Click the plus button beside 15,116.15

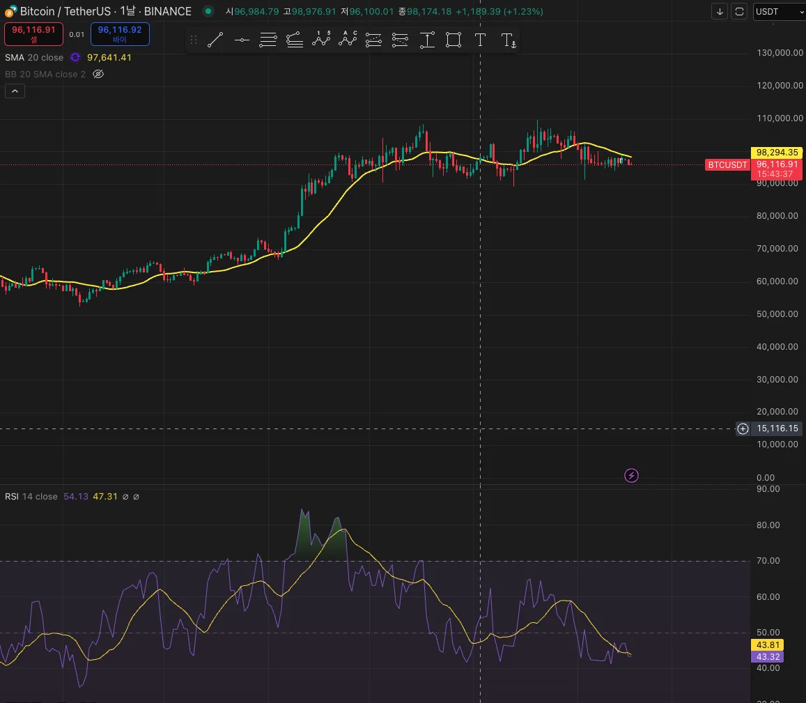click(x=743, y=428)
